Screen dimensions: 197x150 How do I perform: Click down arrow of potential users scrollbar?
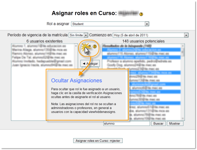point(183,119)
